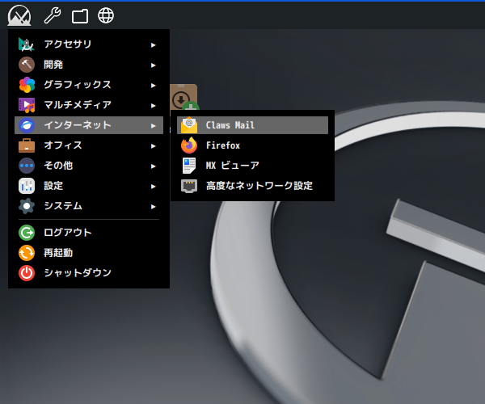
Task: Click the システム gear icon
Action: coord(27,206)
